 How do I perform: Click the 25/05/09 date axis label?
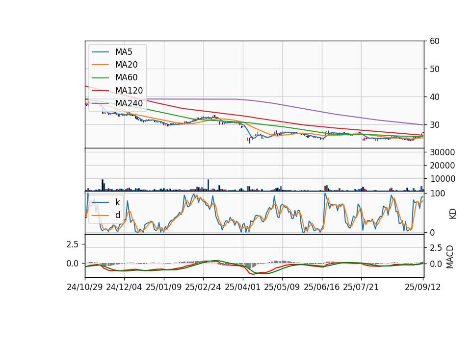click(x=282, y=287)
